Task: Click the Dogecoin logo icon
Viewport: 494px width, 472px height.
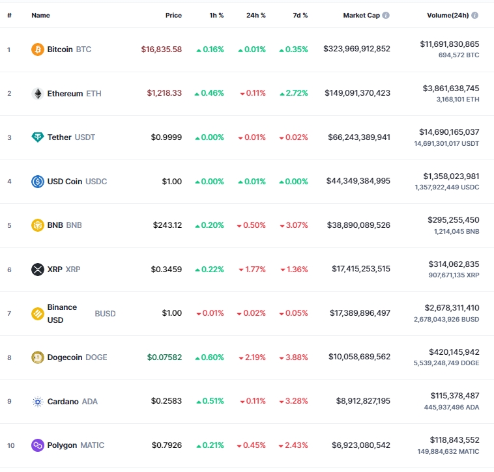Action: coord(38,357)
